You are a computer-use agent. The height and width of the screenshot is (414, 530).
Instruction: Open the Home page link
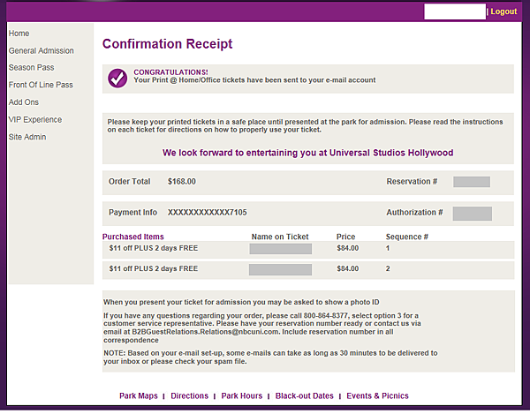point(19,34)
